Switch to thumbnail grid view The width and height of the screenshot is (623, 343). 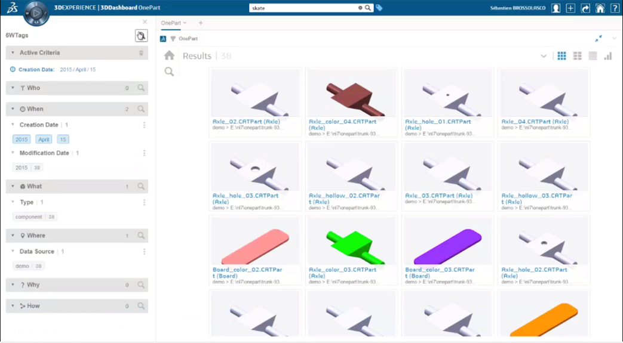[561, 56]
